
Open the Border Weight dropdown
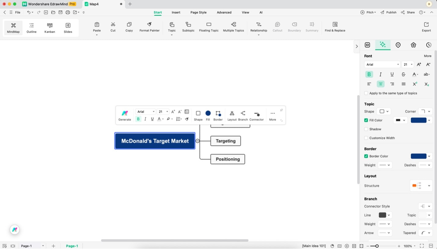coord(385,165)
